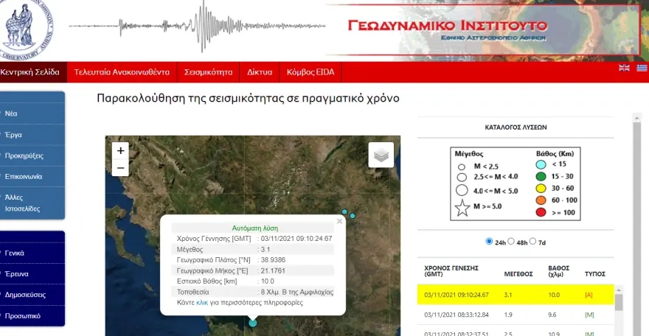
Task: Click the observatory logo at top left
Action: point(28,28)
